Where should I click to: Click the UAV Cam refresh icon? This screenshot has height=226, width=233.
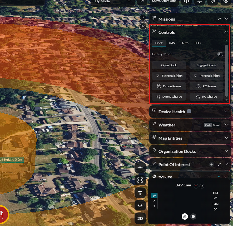click(x=202, y=186)
